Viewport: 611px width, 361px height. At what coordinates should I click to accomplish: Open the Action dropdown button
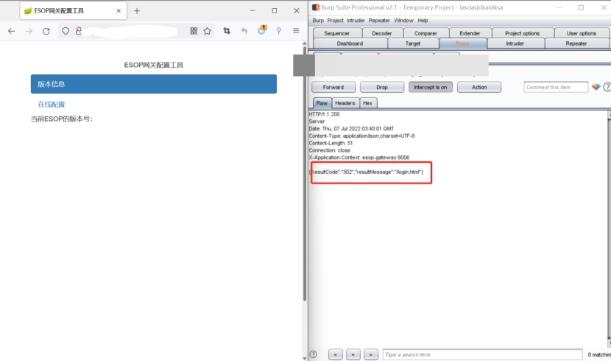[x=479, y=87]
